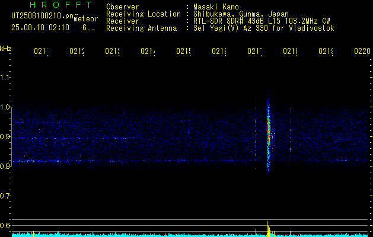Select the filename UT2508100210.pn

pos(43,16)
